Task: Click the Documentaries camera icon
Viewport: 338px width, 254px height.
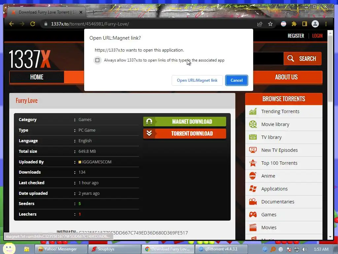Action: click(x=253, y=202)
